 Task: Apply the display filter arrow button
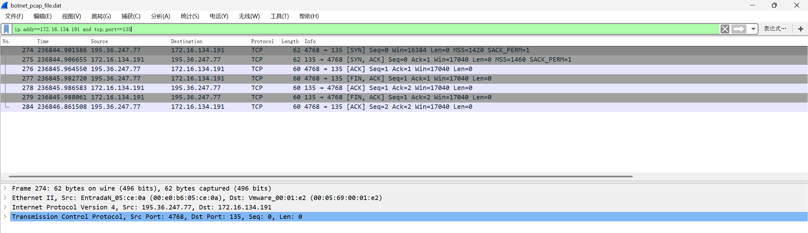pos(739,29)
